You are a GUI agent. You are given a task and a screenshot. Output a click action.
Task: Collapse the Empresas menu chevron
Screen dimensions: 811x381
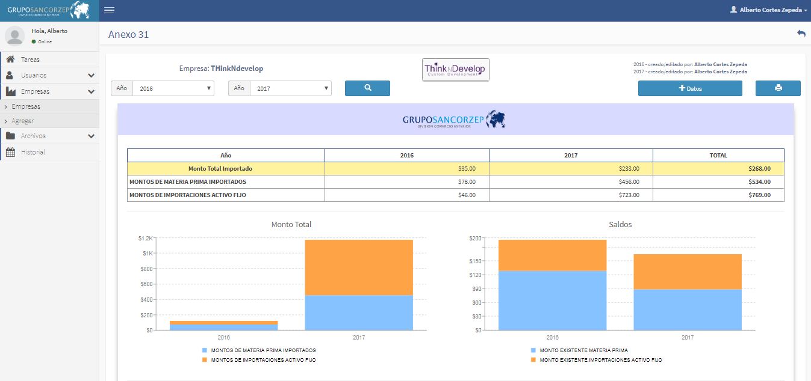click(91, 92)
